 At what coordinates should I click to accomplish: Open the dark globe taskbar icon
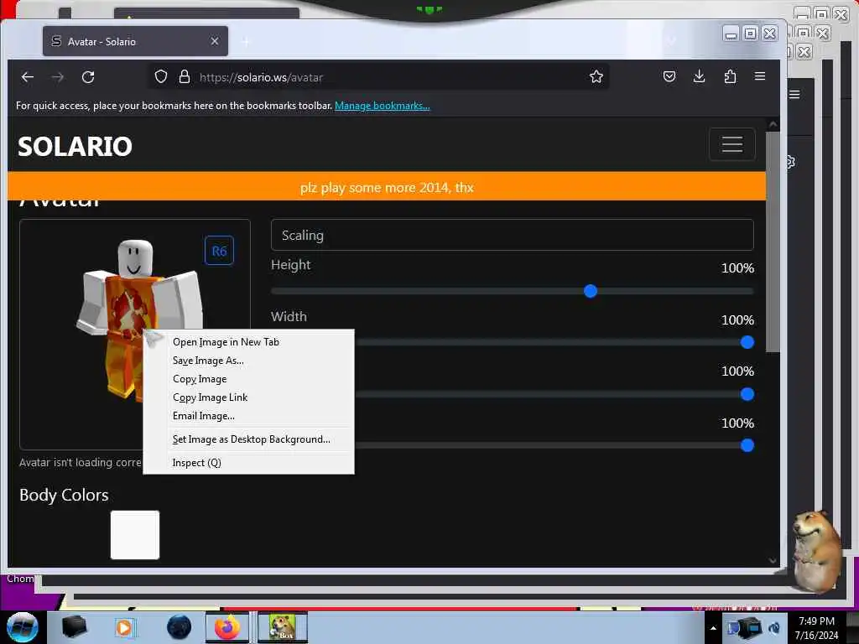tap(180, 627)
